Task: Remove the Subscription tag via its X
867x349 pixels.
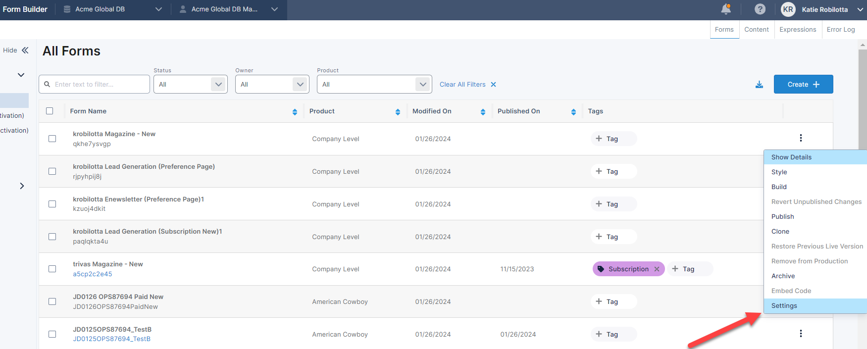Action: (x=657, y=269)
